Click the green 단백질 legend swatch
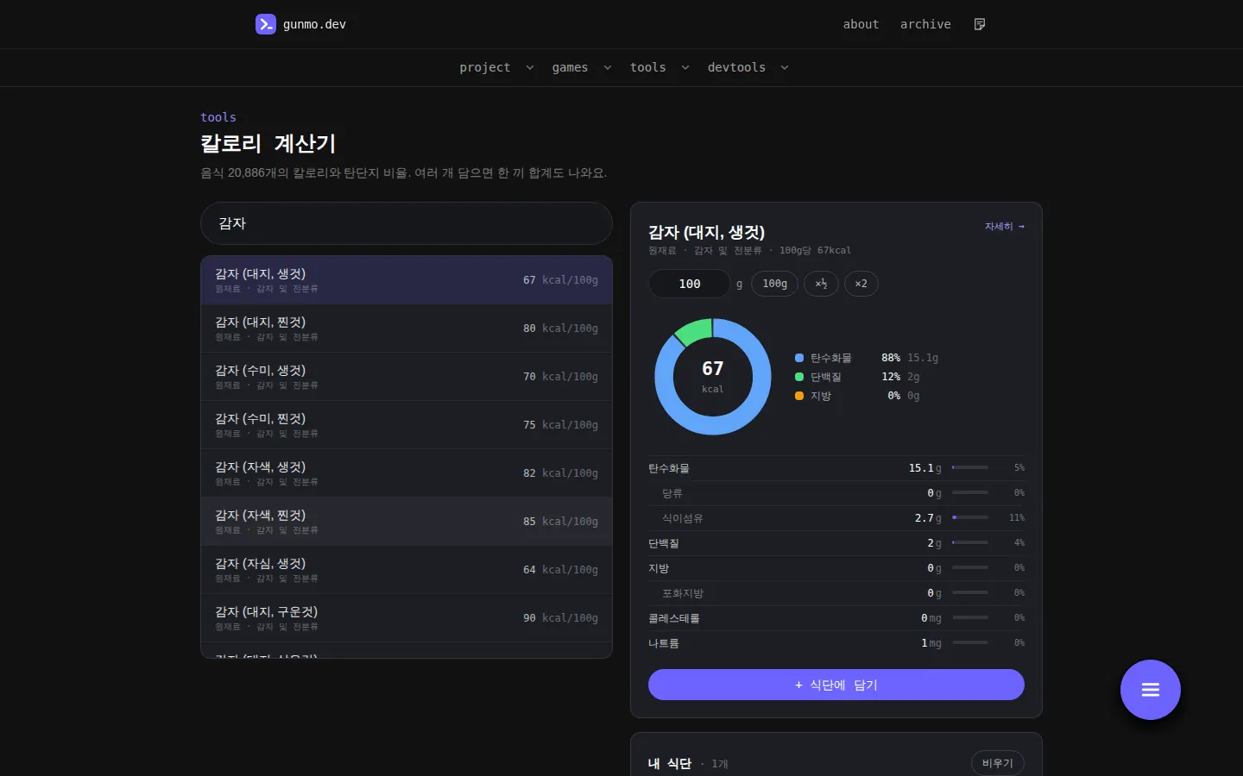This screenshot has height=776, width=1243. click(x=799, y=377)
